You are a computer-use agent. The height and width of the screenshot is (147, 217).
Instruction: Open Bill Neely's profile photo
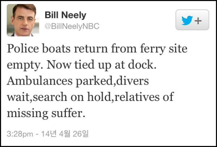coord(21,20)
